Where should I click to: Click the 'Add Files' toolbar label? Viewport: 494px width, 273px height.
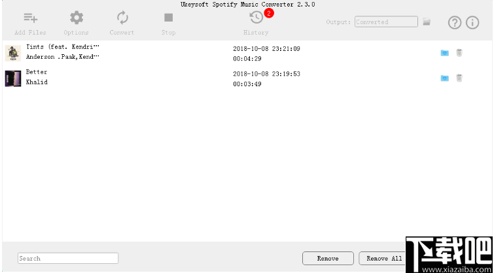pyautogui.click(x=30, y=33)
